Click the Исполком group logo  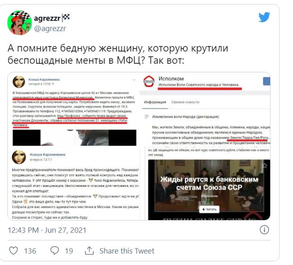point(149,81)
